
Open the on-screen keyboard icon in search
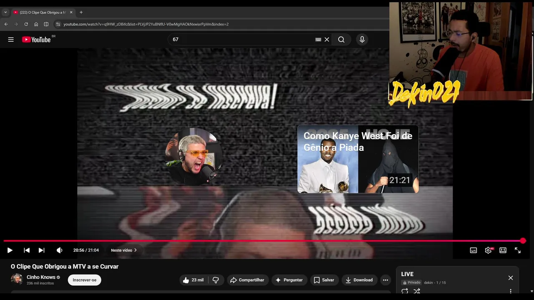click(x=318, y=40)
